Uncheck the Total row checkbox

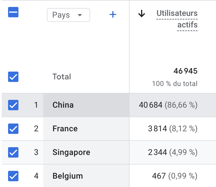pyautogui.click(x=13, y=77)
